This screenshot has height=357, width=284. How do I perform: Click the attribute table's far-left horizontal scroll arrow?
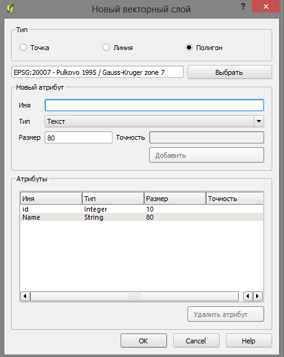pyautogui.click(x=25, y=296)
